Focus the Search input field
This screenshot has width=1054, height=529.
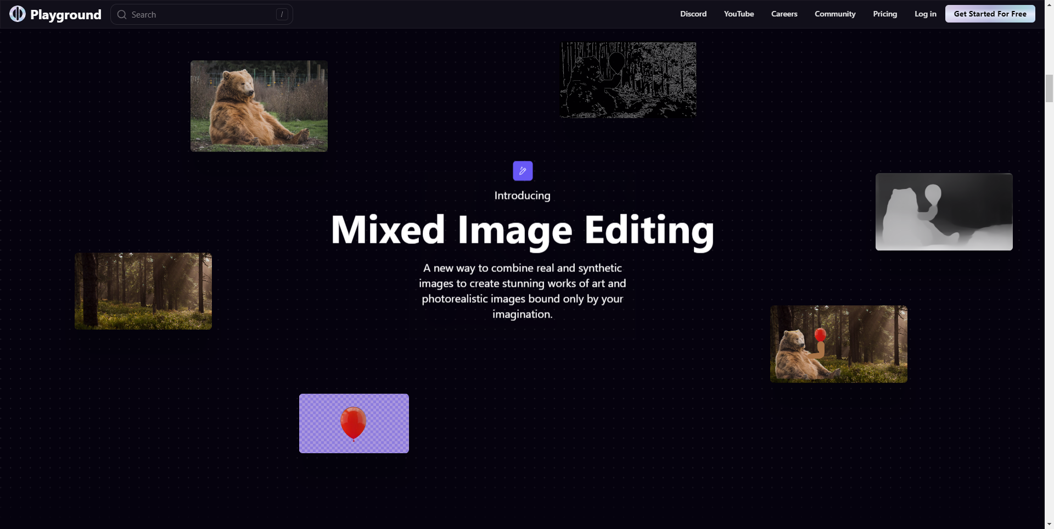coord(201,14)
